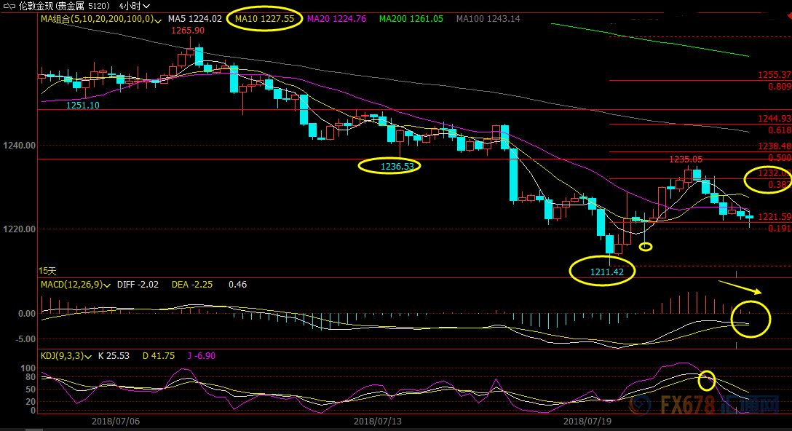Click the DEA -2.25 MACD value
This screenshot has height=431, width=792.
[x=192, y=285]
